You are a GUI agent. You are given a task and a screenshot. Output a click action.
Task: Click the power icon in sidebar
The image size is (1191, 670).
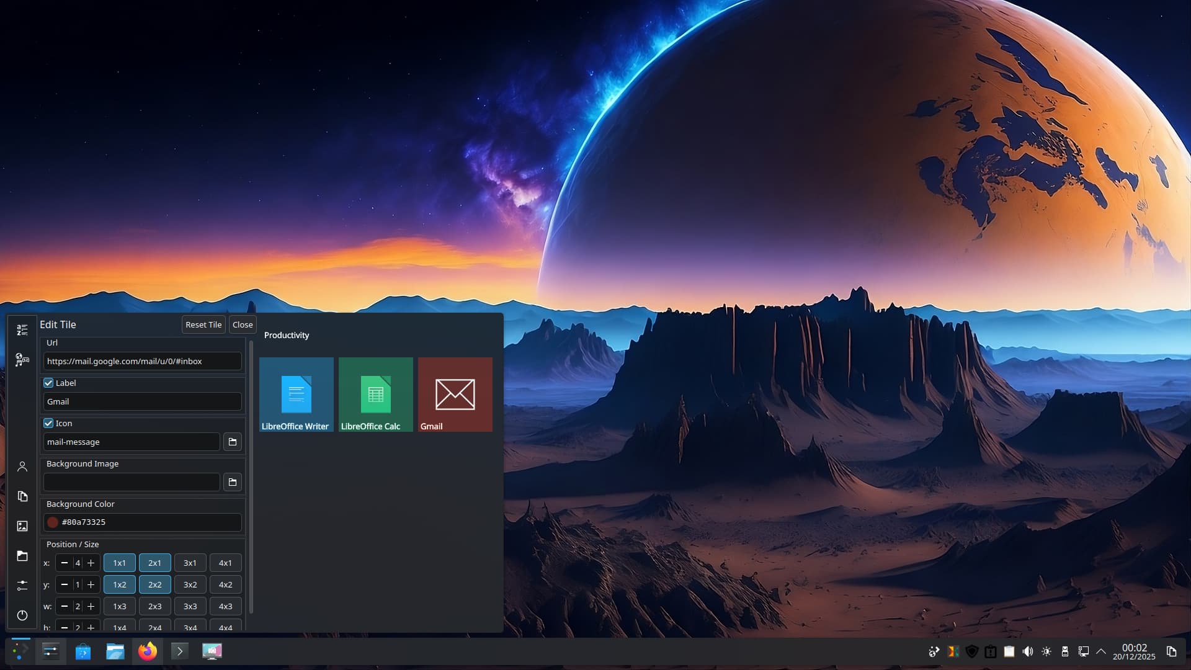click(x=22, y=615)
